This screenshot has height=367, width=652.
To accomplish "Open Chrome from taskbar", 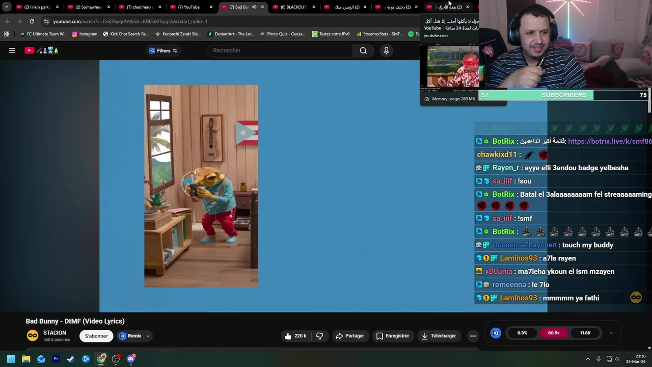I will click(x=101, y=359).
